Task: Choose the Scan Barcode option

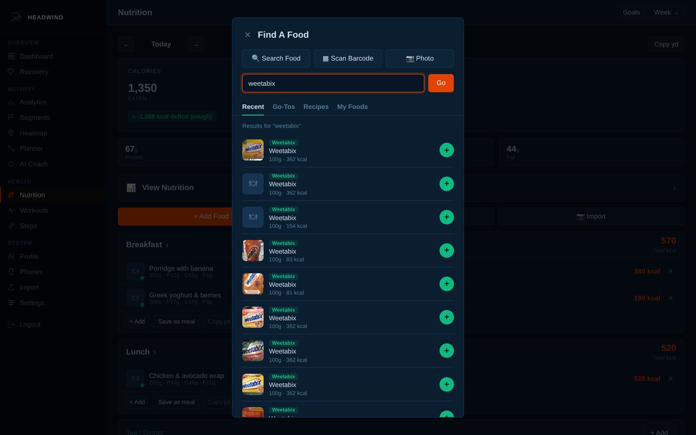Action: tap(348, 58)
